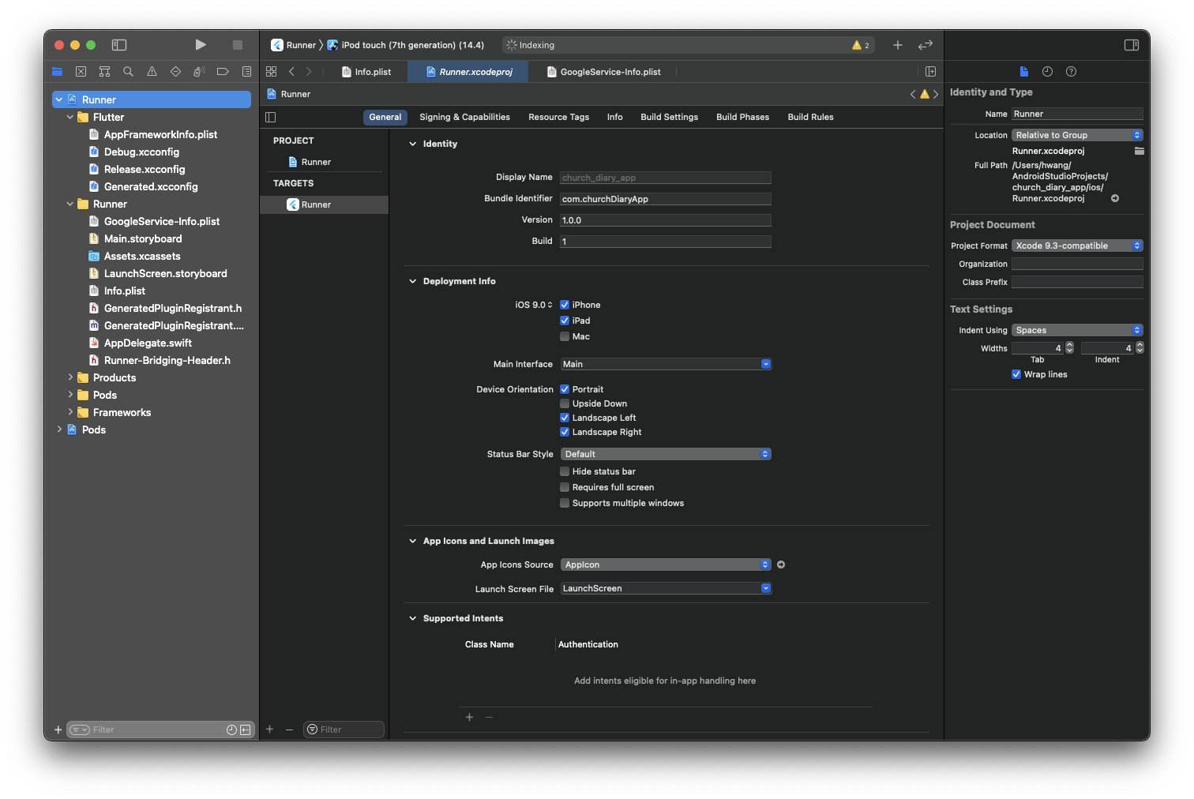Open the Test navigator diamond icon
The height and width of the screenshot is (799, 1194).
(175, 72)
